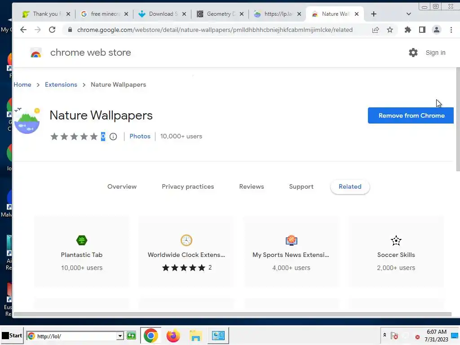
Task: Open the Privacy practices tab
Action: [188, 186]
